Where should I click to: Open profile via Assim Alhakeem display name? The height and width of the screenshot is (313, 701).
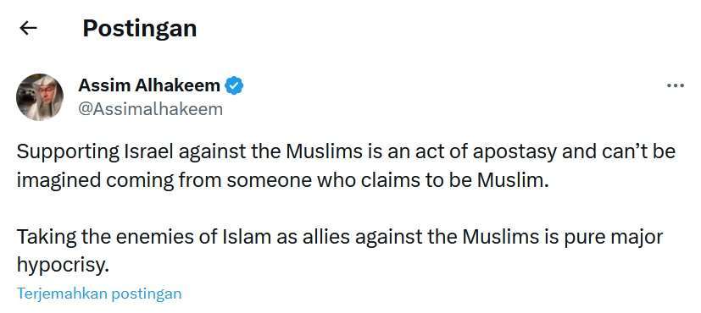tap(149, 85)
